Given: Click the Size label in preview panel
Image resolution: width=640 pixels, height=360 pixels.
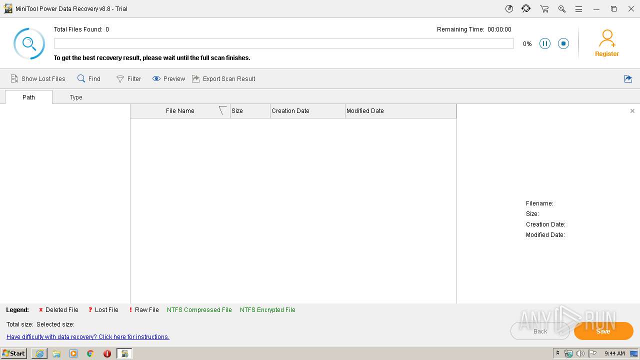Looking at the screenshot, I should coord(532,214).
